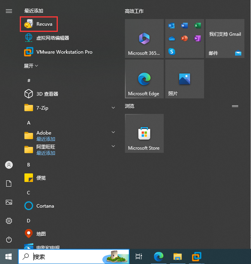Jump to letter index D

[29, 220]
